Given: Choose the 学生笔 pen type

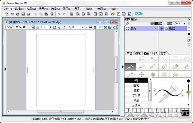Looking at the screenshot, I should [x=136, y=95].
